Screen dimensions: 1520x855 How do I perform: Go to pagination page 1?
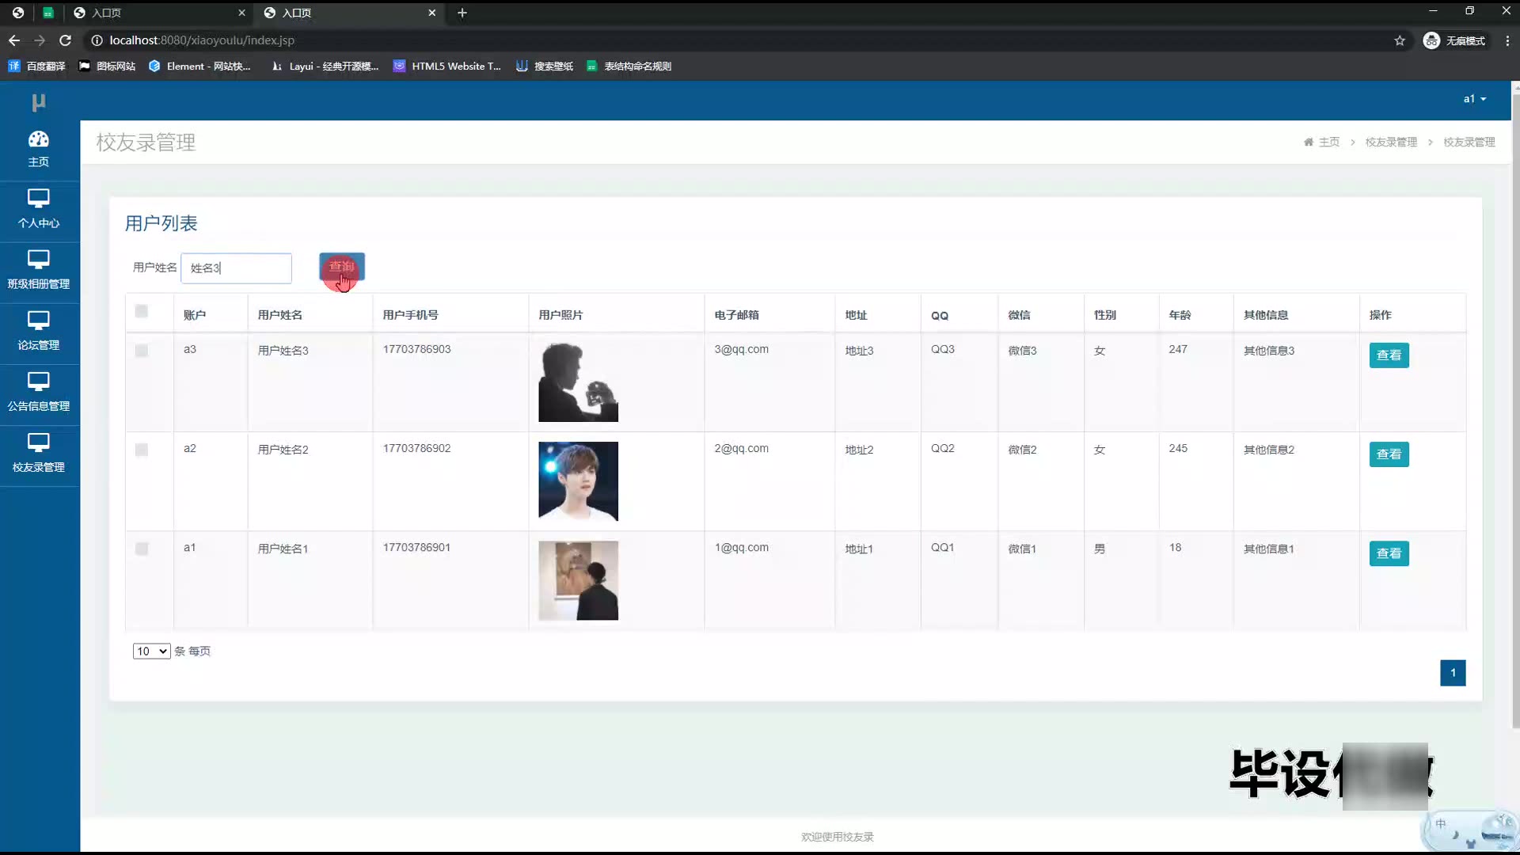[1453, 673]
